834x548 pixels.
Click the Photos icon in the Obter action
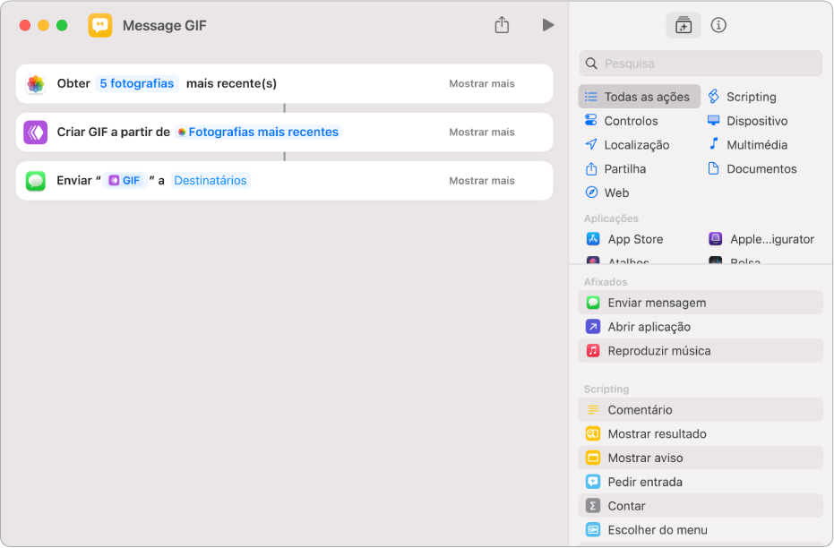(36, 83)
